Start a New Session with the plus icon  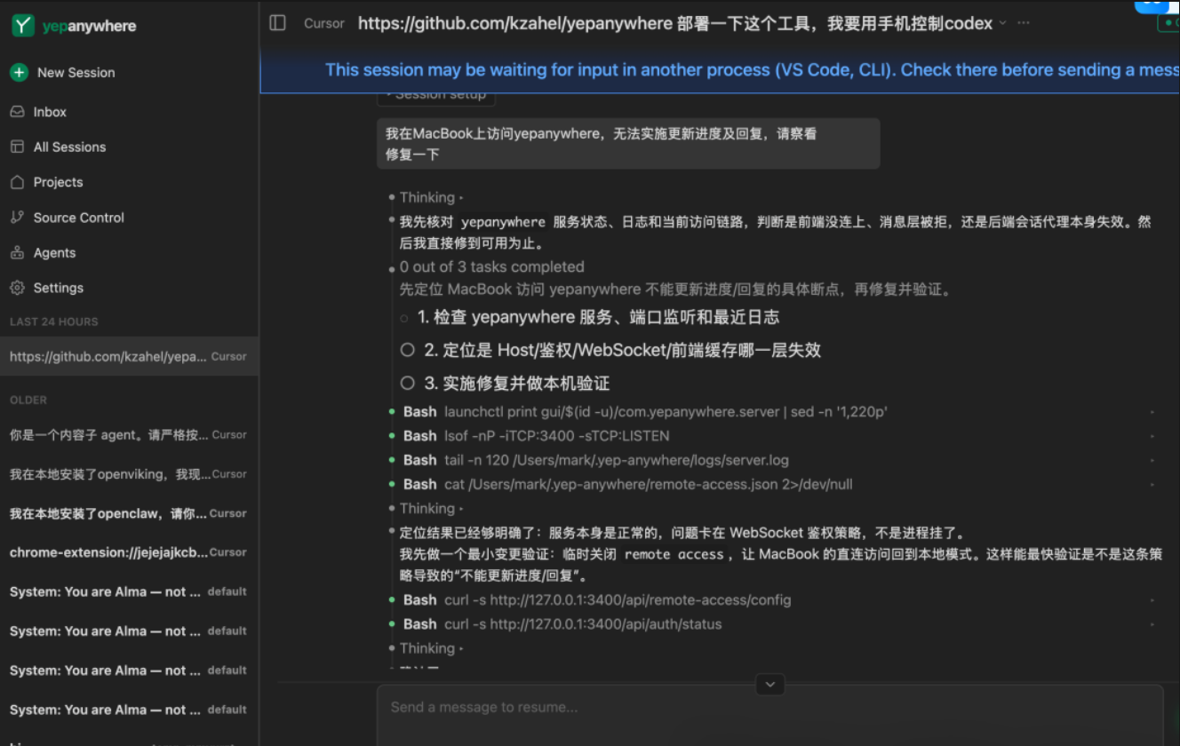click(19, 73)
